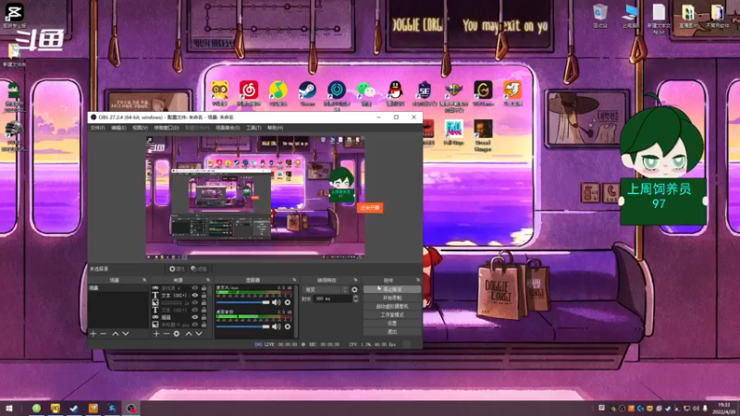Image resolution: width=740 pixels, height=416 pixels.
Task: Select the 场景 item in scenes list
Action: point(118,288)
